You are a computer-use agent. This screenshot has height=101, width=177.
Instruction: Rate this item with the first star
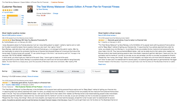tap(29, 25)
